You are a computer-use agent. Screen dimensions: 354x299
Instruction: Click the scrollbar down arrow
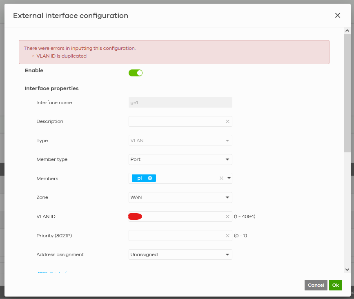tap(347, 269)
